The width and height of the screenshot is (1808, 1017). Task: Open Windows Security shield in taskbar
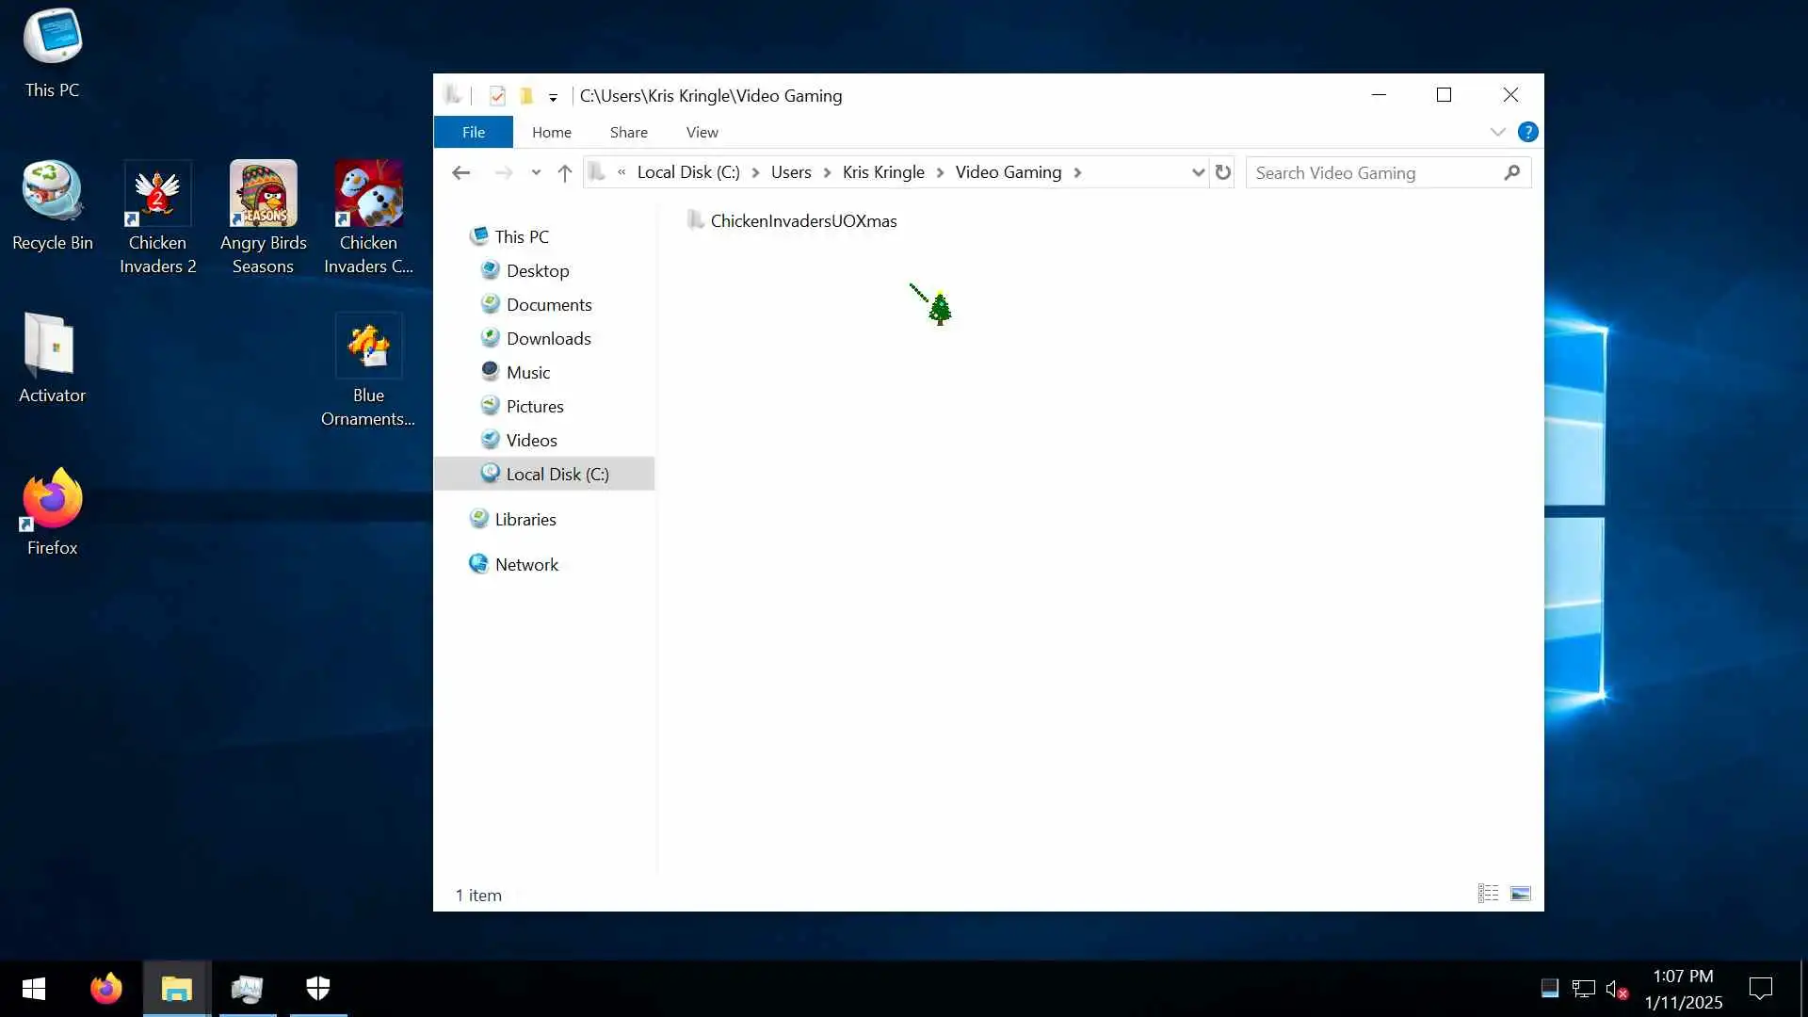click(318, 988)
